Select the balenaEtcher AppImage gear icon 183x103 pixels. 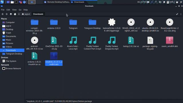tap(112, 22)
